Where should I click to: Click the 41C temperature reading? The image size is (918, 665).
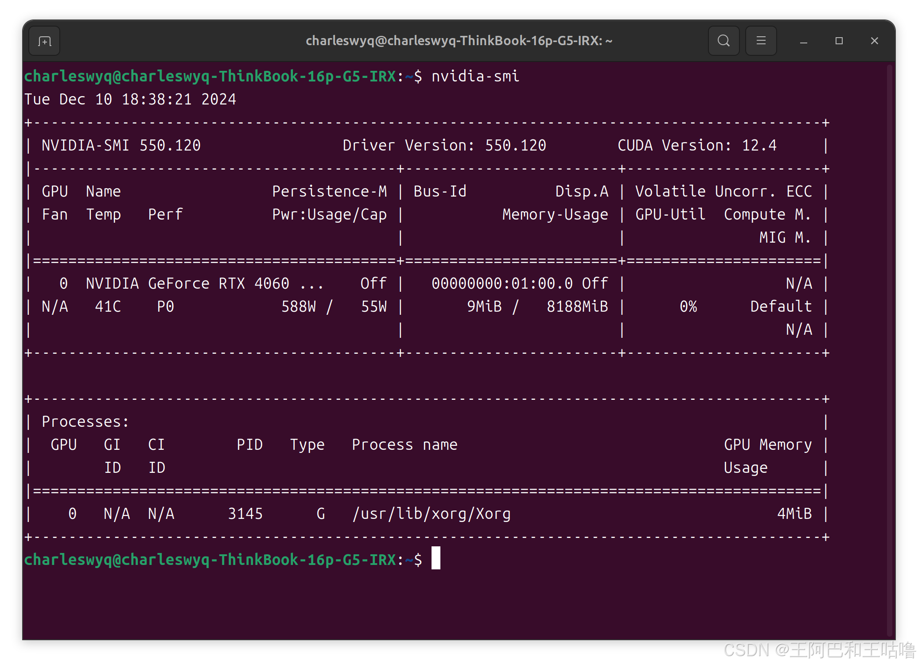pos(108,306)
